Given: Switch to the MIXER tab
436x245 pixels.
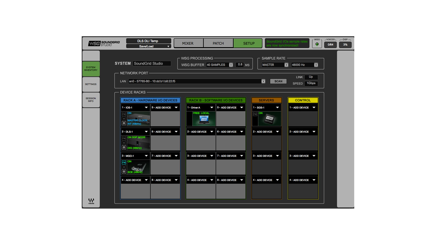Looking at the screenshot, I should pyautogui.click(x=188, y=43).
